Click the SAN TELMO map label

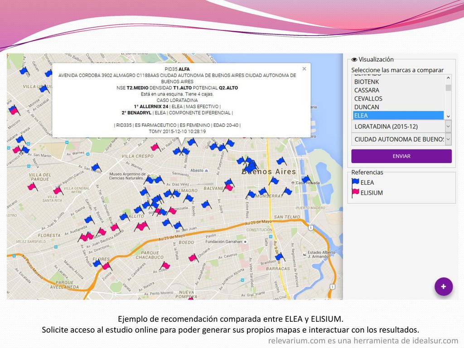point(287,217)
